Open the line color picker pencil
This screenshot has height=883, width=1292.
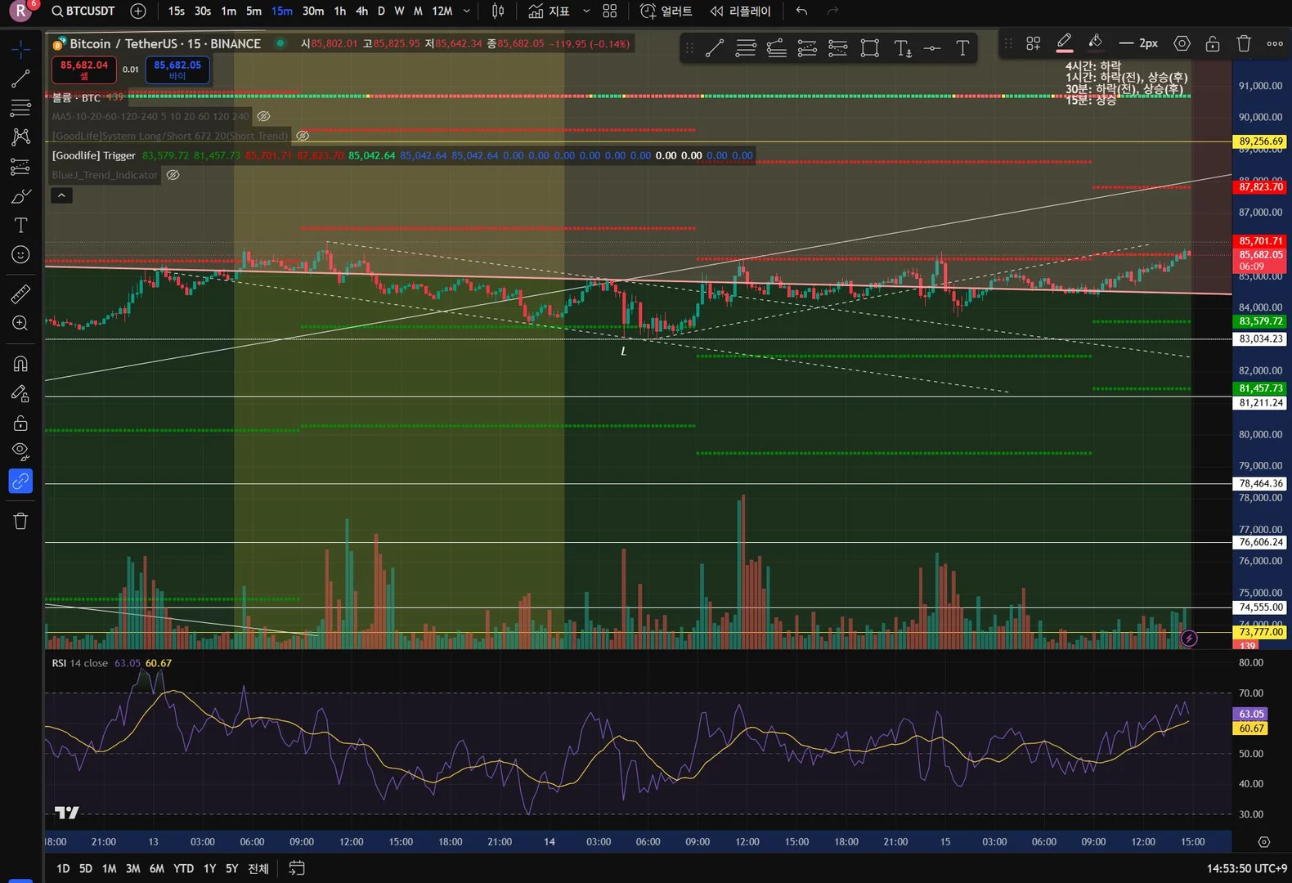click(x=1064, y=43)
